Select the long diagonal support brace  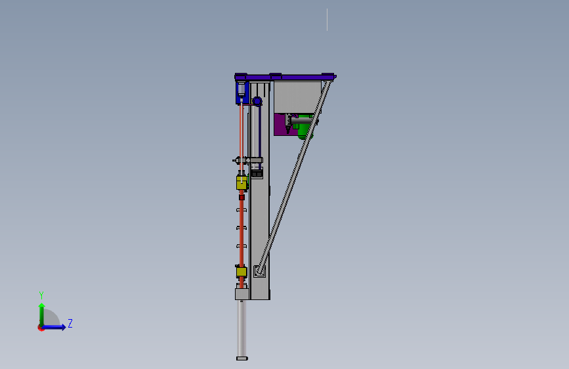[x=294, y=177]
